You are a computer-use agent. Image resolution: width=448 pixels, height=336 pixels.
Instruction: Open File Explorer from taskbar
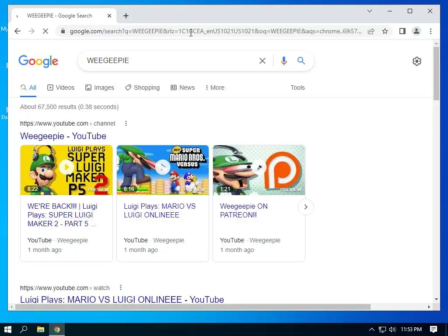tap(41, 329)
